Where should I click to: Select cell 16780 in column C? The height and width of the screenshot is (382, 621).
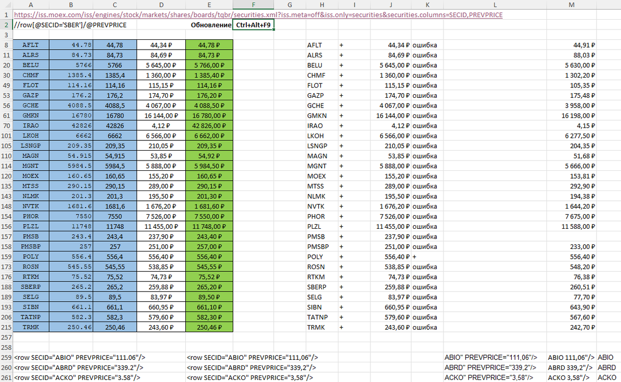(115, 116)
